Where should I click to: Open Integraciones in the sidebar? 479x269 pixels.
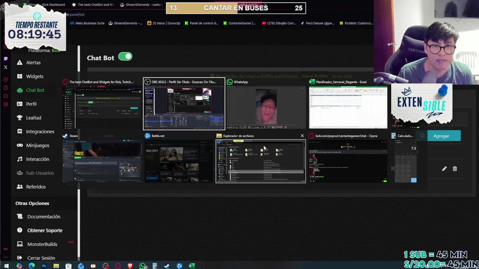[x=36, y=132]
